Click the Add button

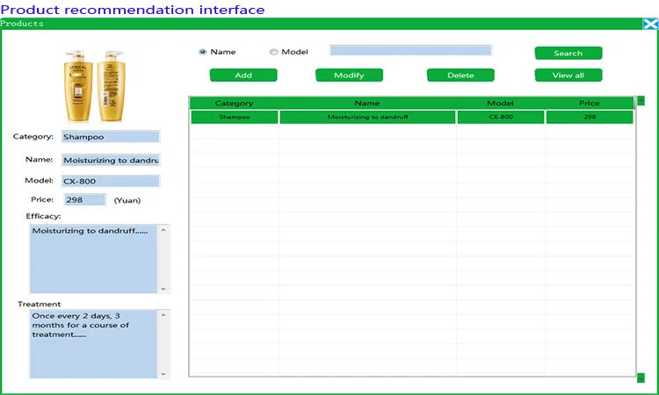tap(243, 75)
